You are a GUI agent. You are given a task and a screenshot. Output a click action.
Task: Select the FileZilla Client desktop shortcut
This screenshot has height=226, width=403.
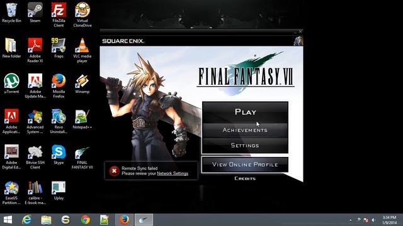pos(59,15)
